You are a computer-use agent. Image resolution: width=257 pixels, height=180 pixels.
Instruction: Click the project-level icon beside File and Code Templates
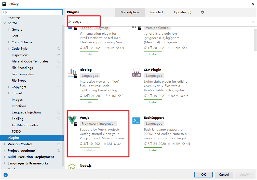click(59, 61)
